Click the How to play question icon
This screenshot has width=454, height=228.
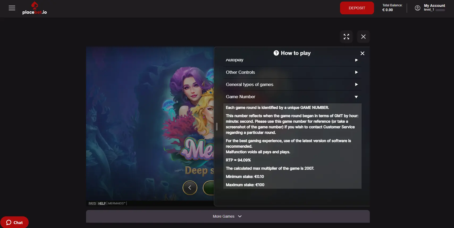pyautogui.click(x=276, y=53)
